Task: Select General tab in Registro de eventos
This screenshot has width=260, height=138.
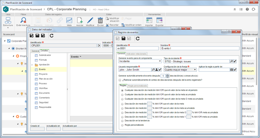Action: pyautogui.click(x=121, y=54)
